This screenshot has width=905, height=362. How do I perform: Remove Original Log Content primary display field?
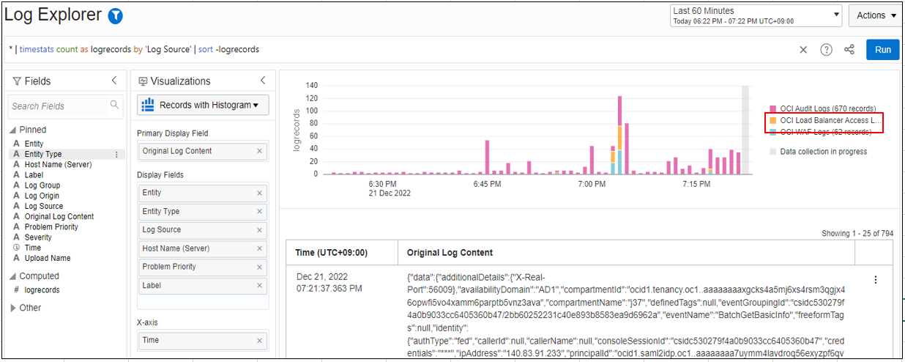(x=259, y=151)
